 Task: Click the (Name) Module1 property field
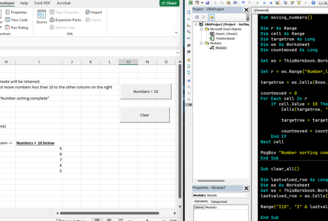221,207
